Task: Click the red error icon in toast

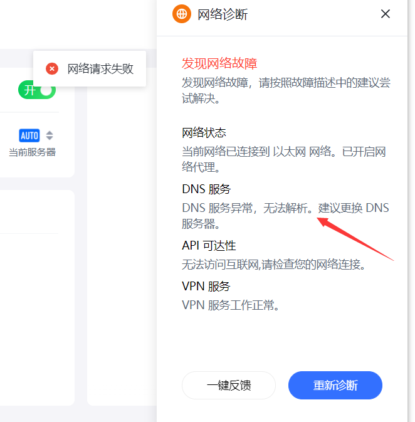Action: (52, 69)
